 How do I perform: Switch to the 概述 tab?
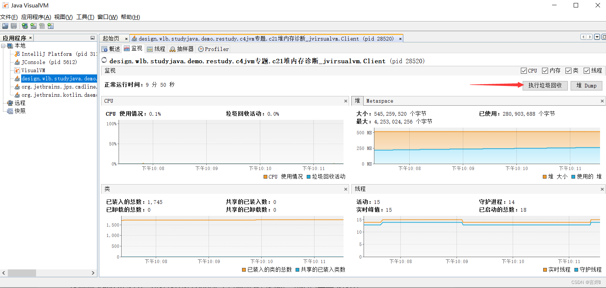(111, 49)
